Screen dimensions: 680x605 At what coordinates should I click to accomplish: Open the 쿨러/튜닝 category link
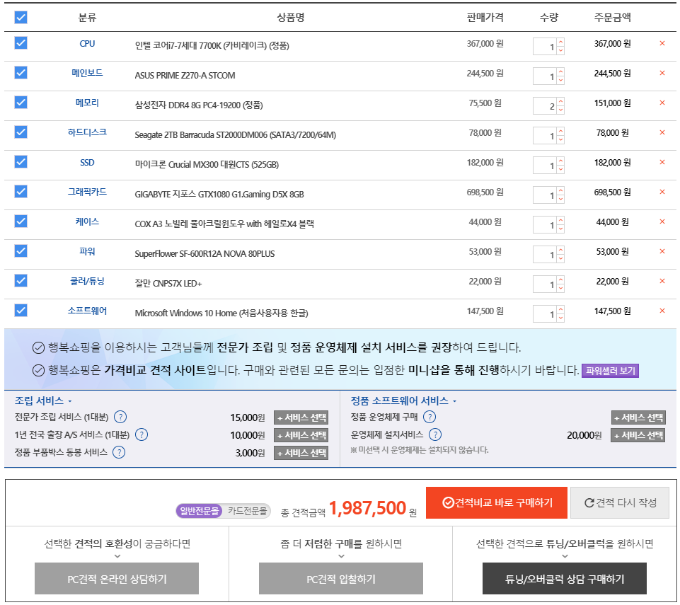(x=87, y=281)
